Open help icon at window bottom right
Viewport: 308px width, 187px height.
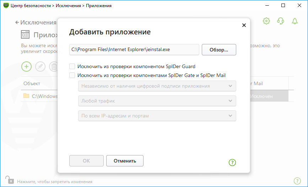(297, 181)
